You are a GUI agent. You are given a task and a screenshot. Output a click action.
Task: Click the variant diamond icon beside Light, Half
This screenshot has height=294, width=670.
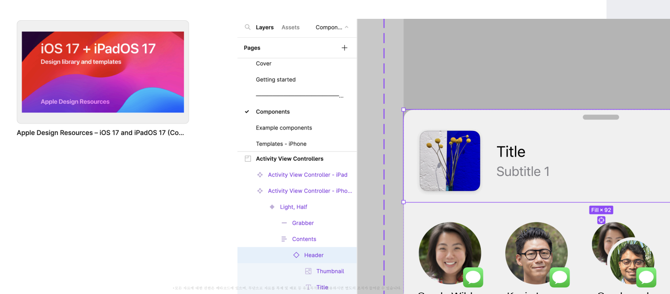point(272,207)
